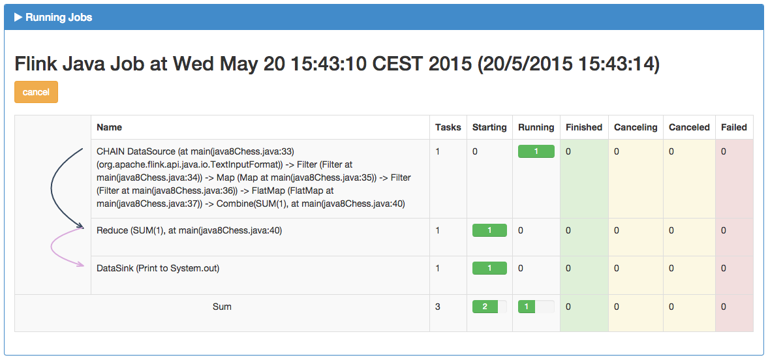This screenshot has width=768, height=364.
Task: Click the Starting column header
Action: click(489, 127)
